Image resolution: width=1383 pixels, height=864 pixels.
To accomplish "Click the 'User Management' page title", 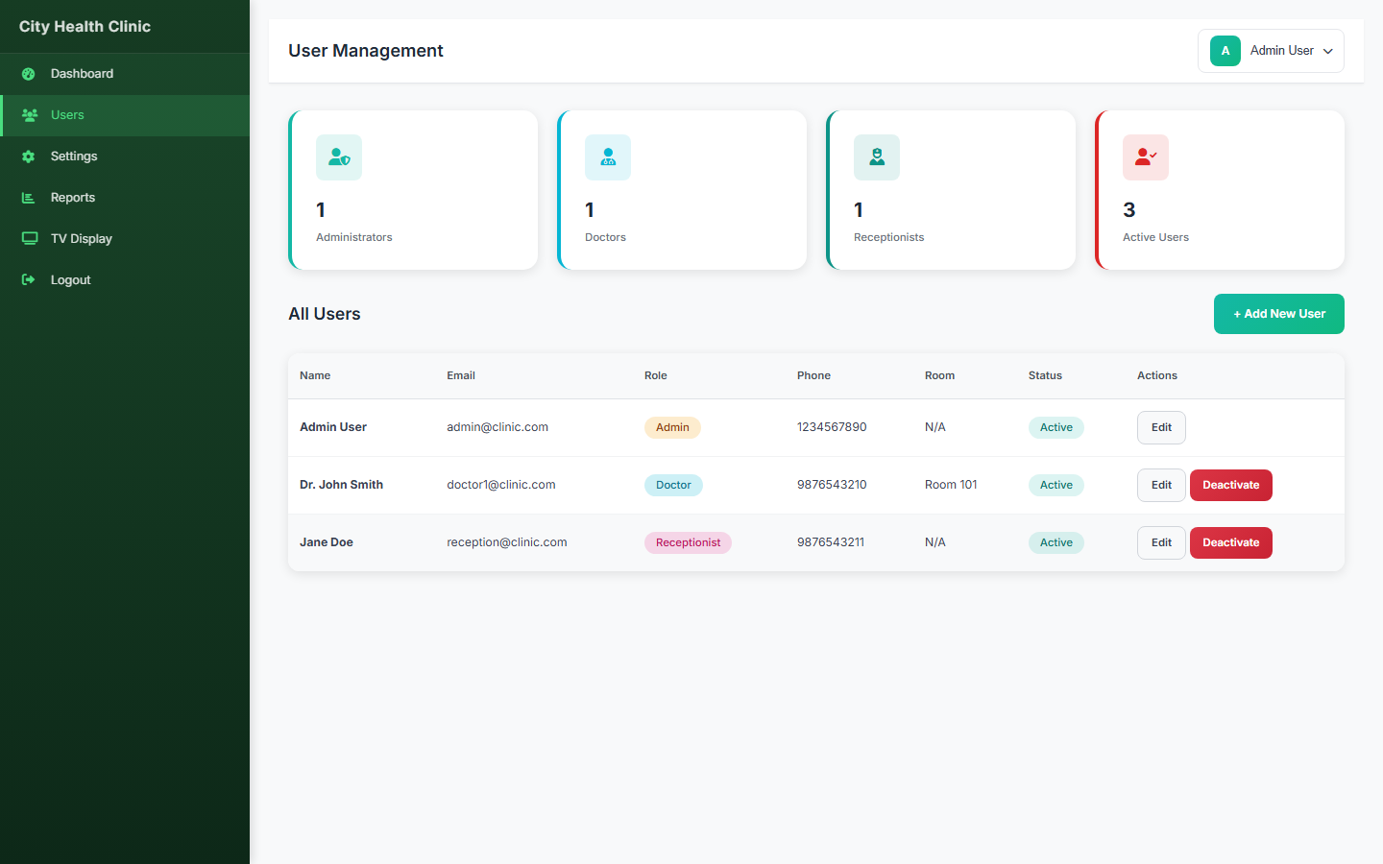I will point(366,51).
